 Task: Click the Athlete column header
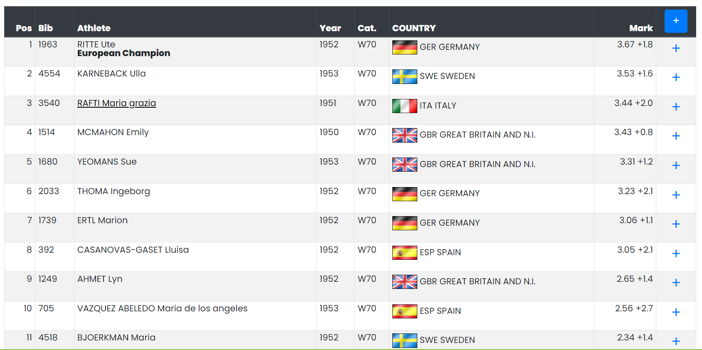[x=94, y=28]
